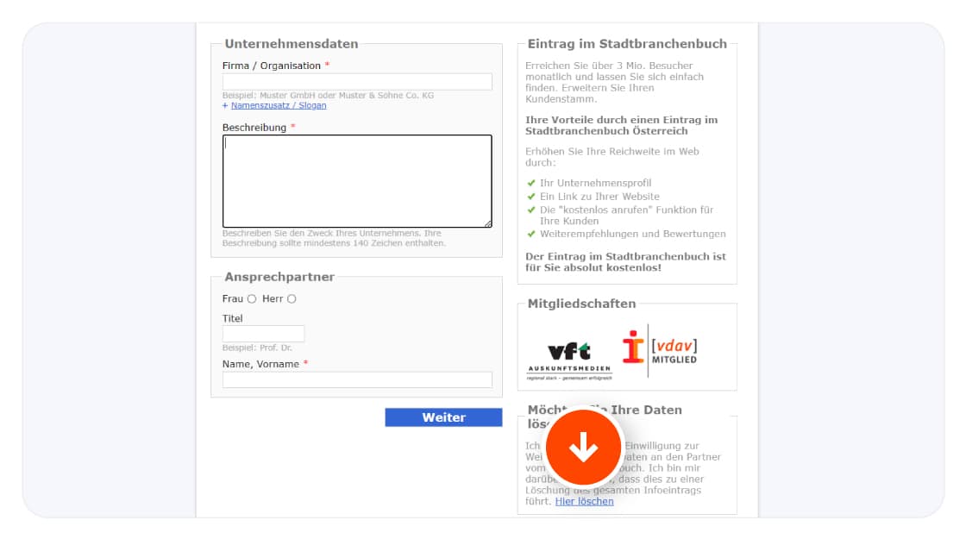Select the Herr radio button
The image size is (966, 539).
click(292, 298)
